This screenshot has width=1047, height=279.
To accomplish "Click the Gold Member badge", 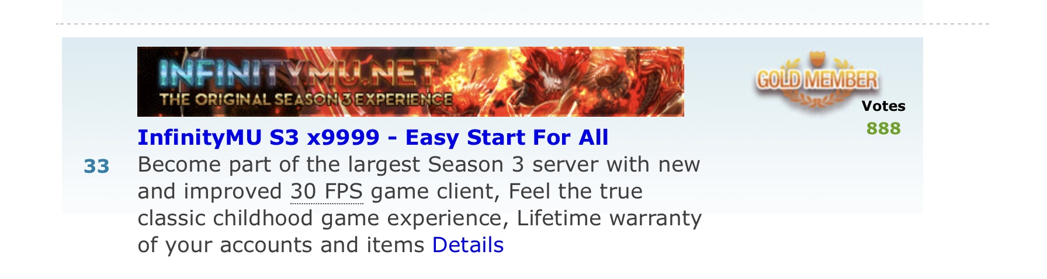I will tap(817, 80).
